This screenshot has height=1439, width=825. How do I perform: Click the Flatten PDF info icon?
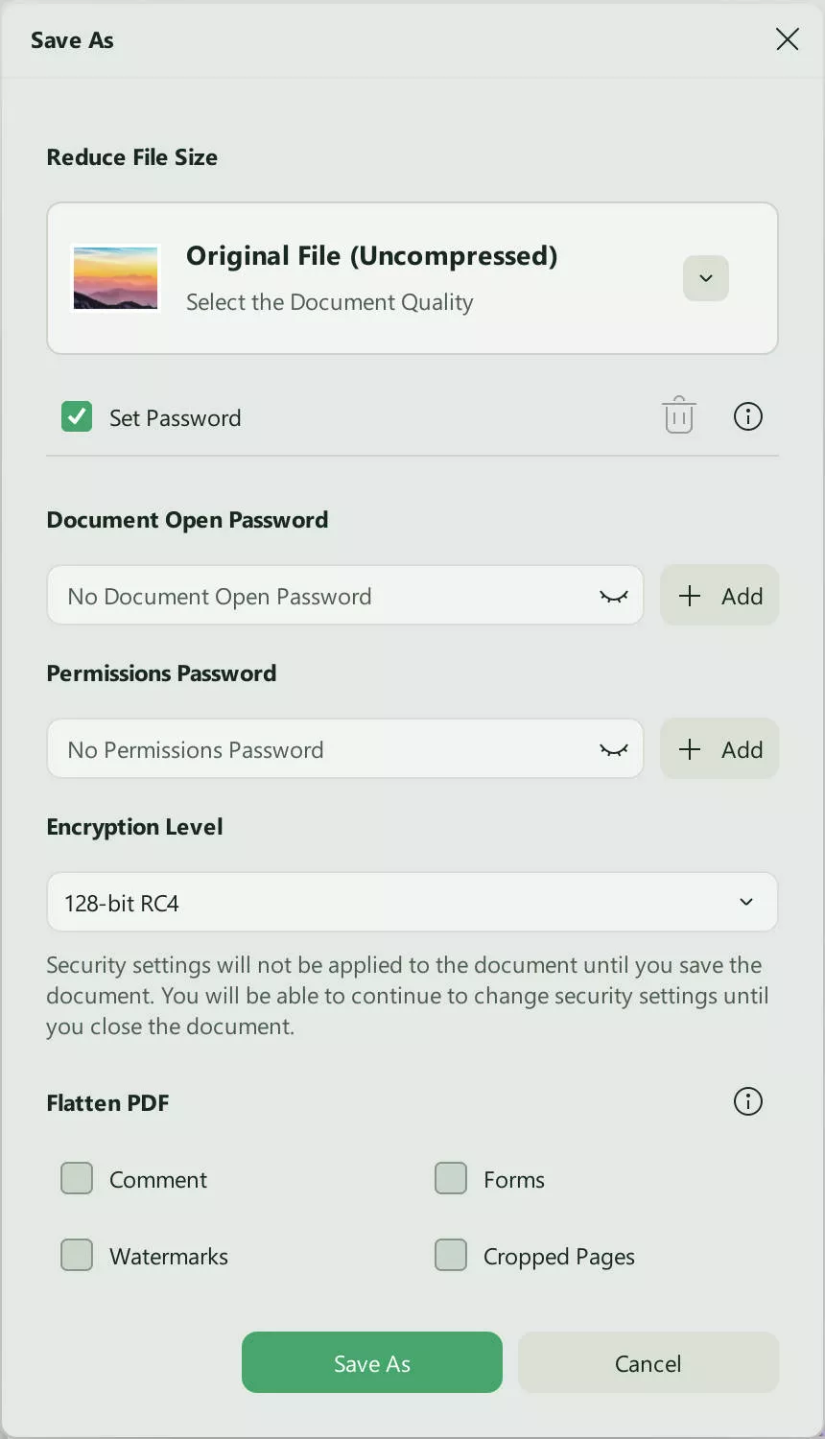pos(747,1101)
